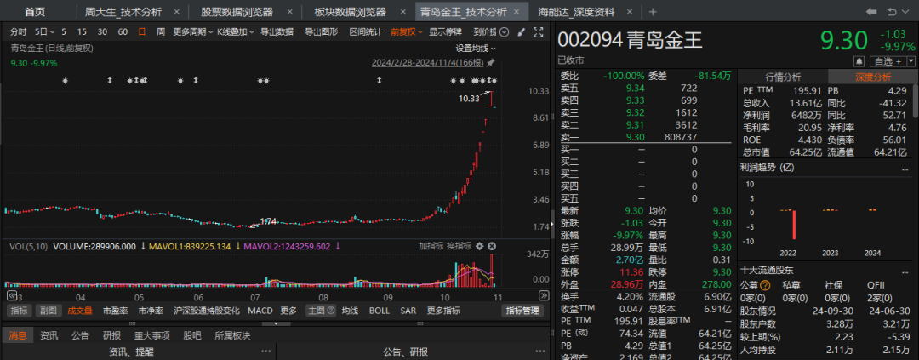The height and width of the screenshot is (360, 919).
Task: Click 换指标 in the volume panel
Action: tap(459, 246)
